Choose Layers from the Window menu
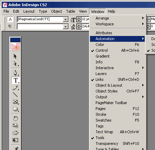155x150 pixels. (x=117, y=74)
